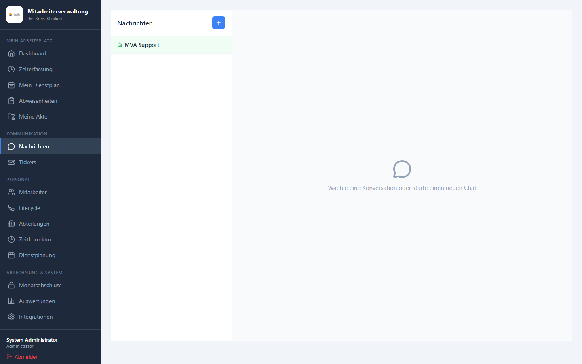This screenshot has height=364, width=582.
Task: Navigate to Abteilungen
Action: pyautogui.click(x=51, y=224)
